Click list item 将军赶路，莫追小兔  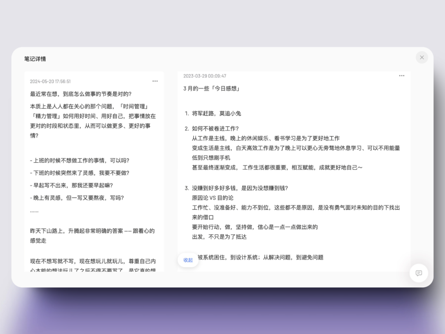coord(217,114)
